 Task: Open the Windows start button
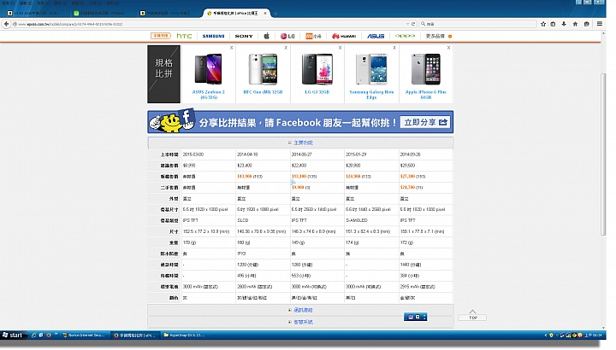pyautogui.click(x=13, y=335)
